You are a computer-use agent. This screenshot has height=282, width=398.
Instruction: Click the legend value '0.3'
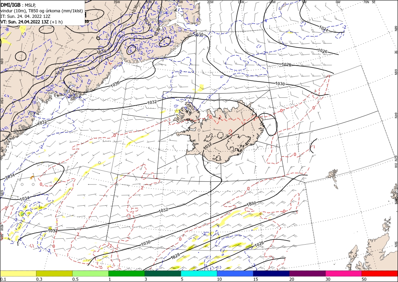pos(39,279)
